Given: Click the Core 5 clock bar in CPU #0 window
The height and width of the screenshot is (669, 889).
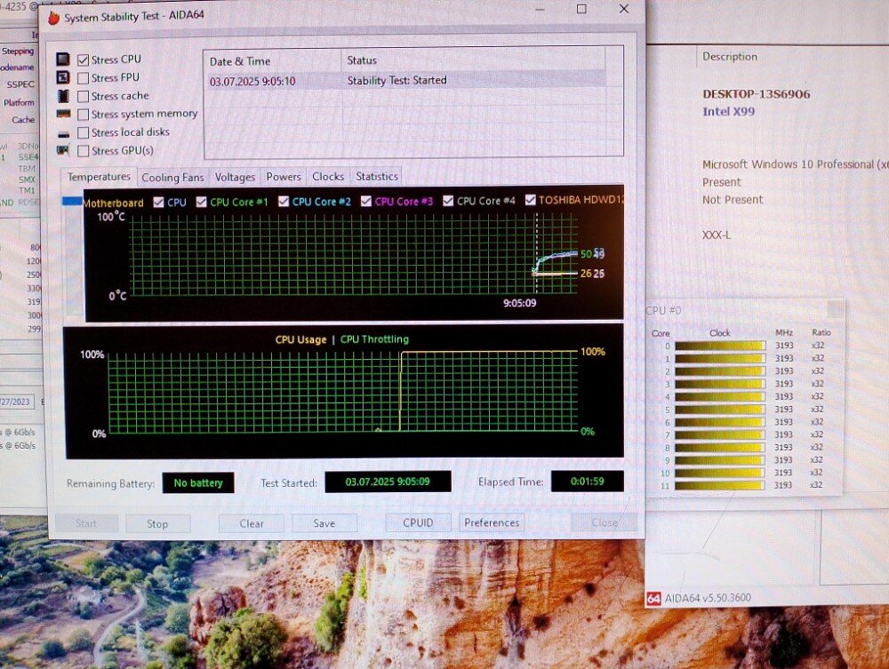Looking at the screenshot, I should [720, 410].
